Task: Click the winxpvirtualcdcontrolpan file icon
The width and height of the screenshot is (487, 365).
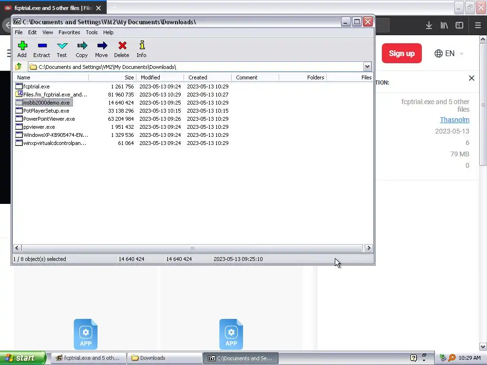Action: click(19, 143)
